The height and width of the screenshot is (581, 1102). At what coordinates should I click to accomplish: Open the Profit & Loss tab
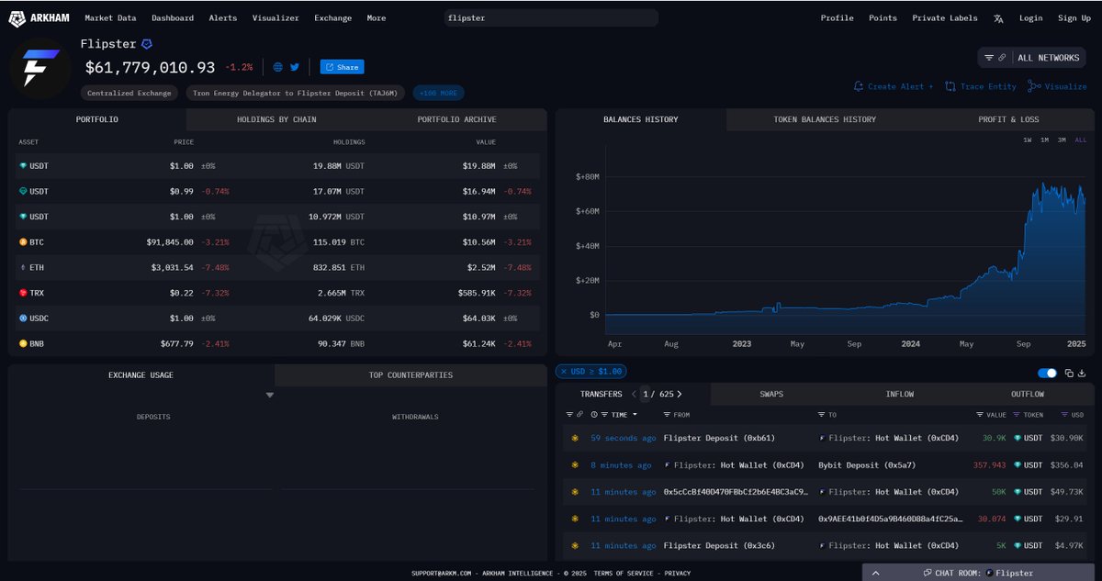[1009, 119]
